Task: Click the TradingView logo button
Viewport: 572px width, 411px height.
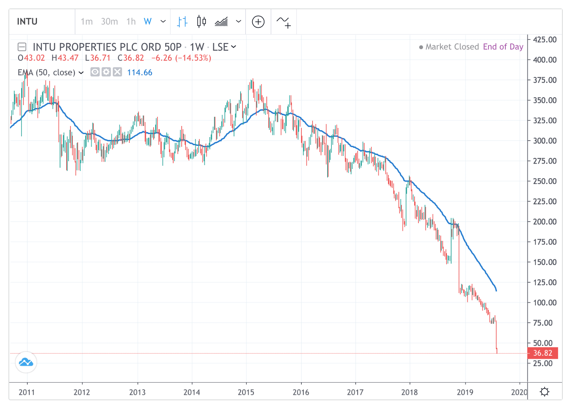Action: 26,362
